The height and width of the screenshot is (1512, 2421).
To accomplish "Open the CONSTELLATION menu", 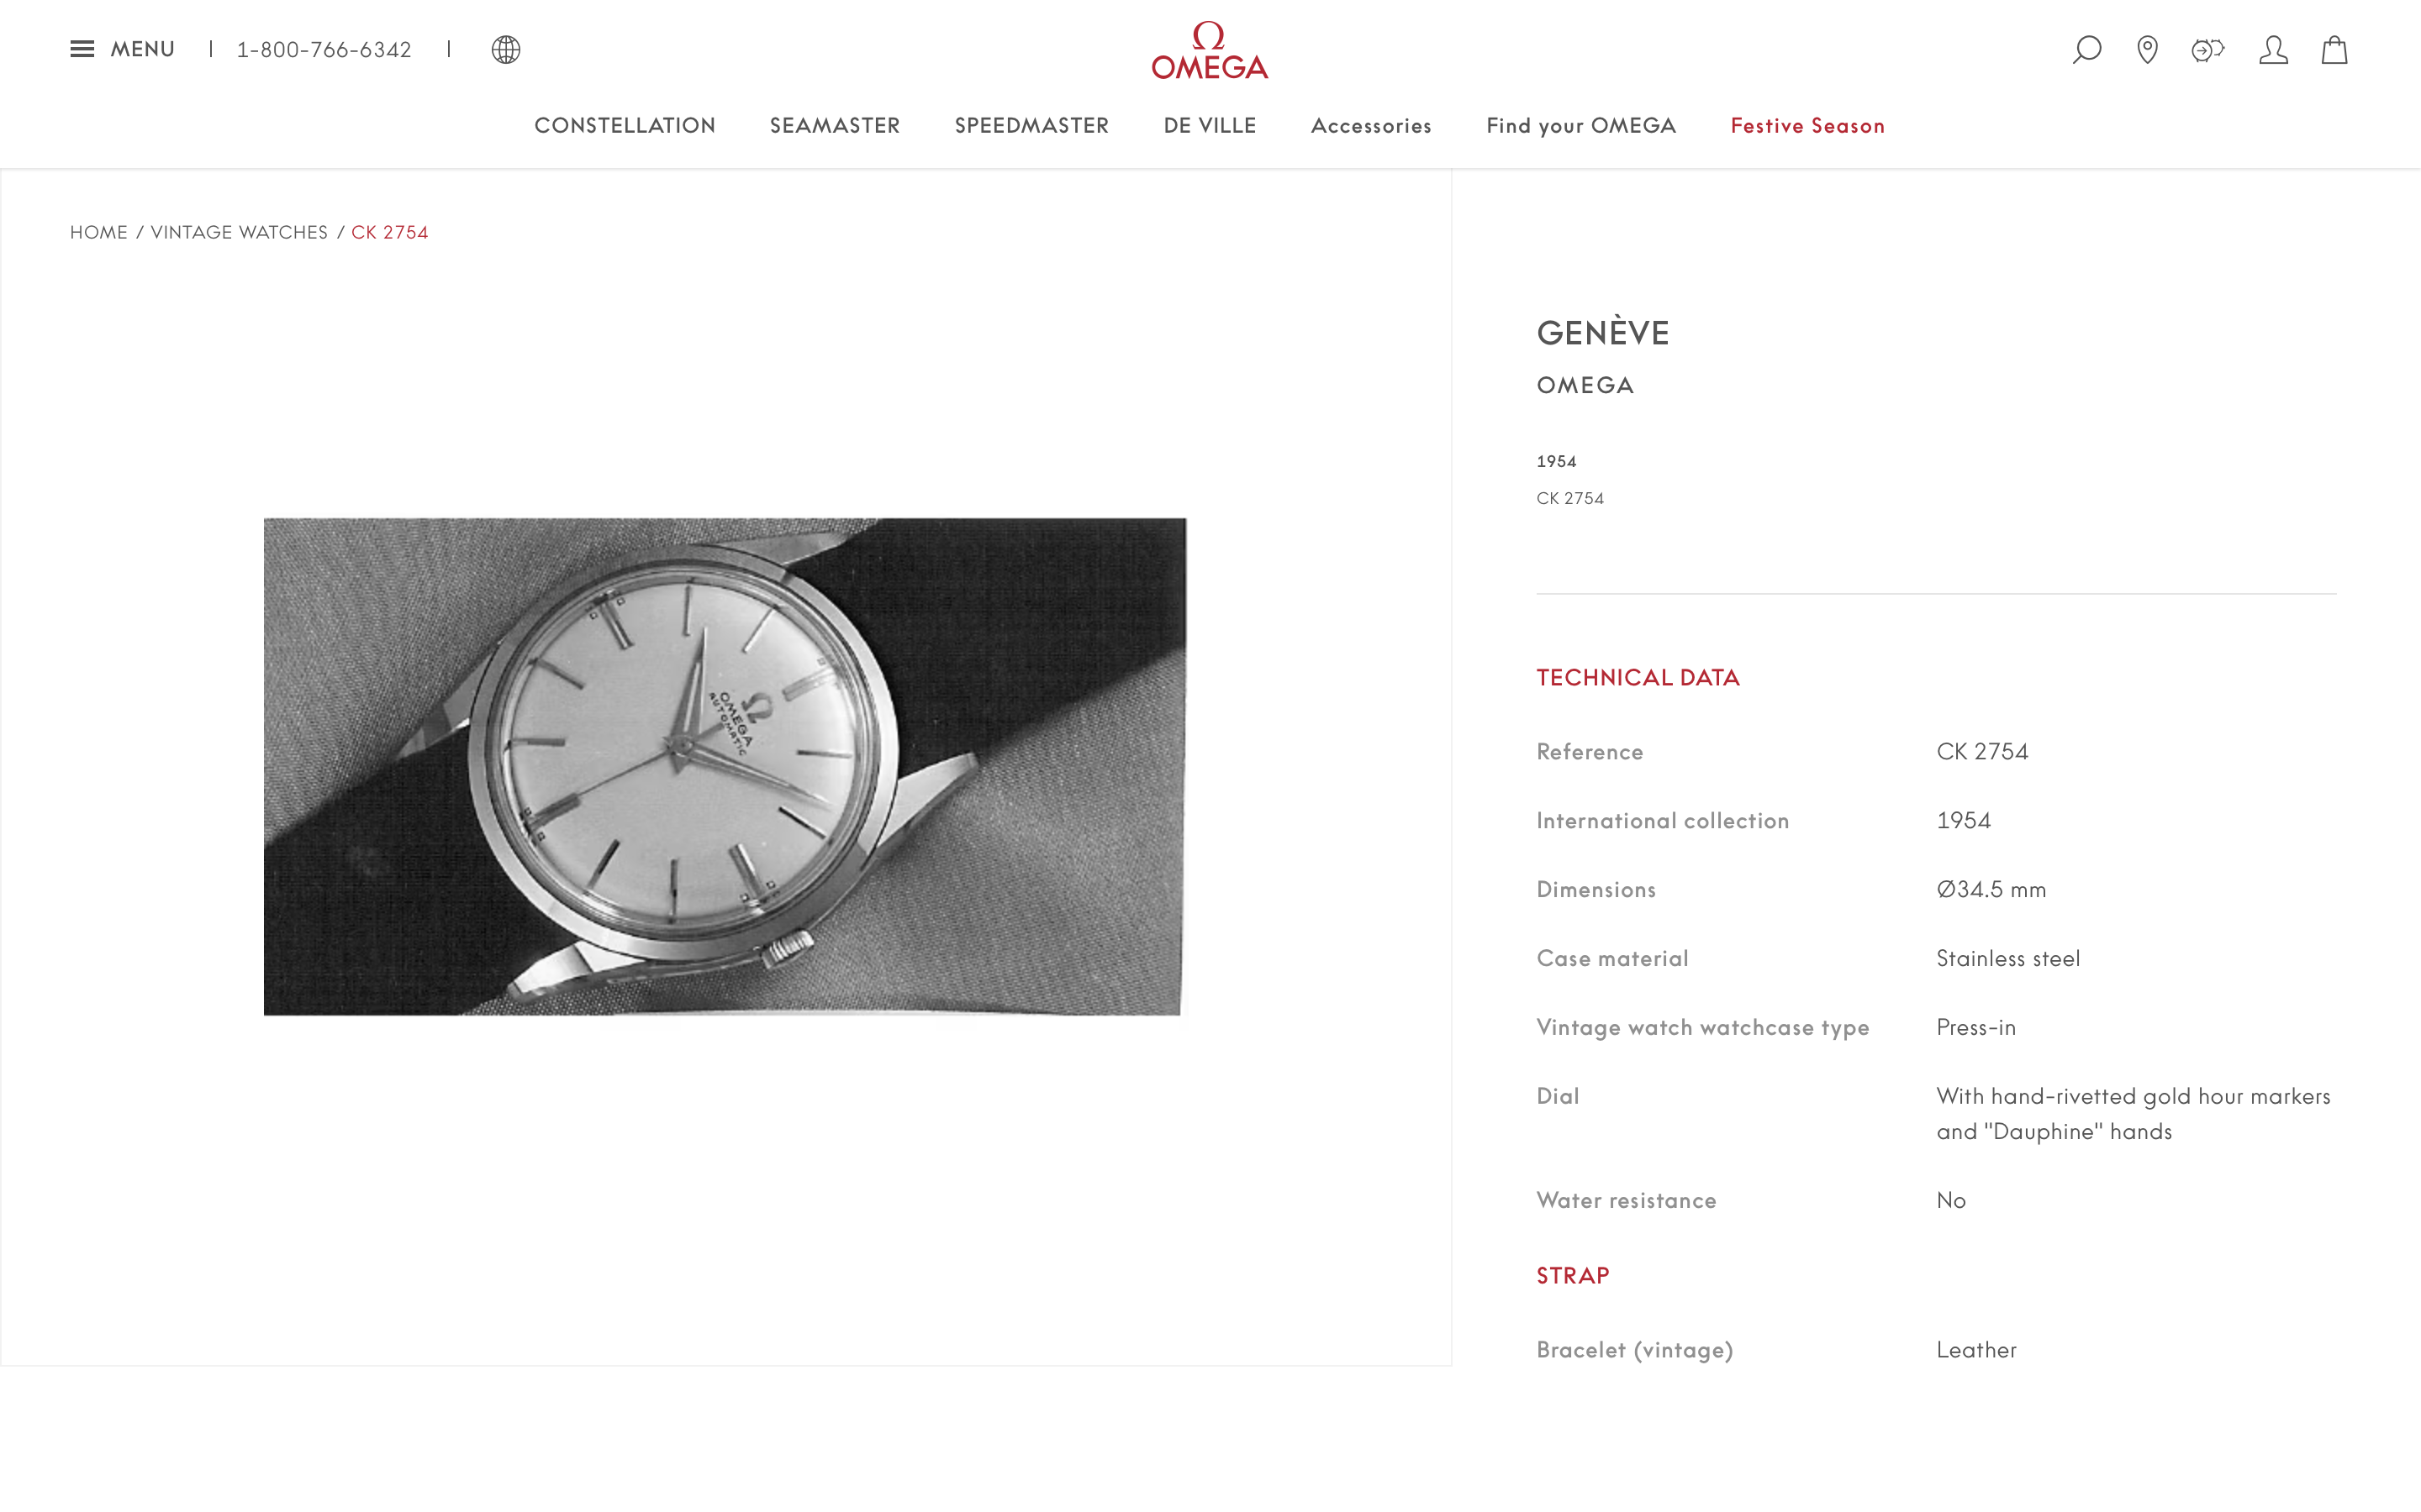I will (x=625, y=126).
